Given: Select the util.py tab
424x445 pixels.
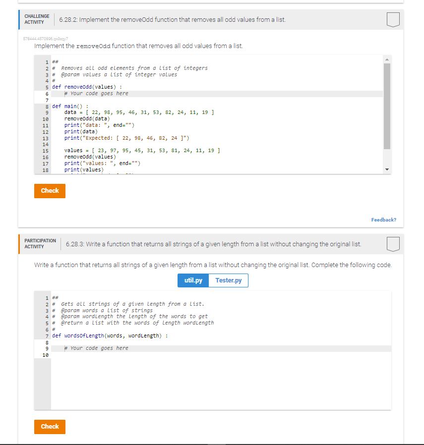Looking at the screenshot, I should pos(192,280).
